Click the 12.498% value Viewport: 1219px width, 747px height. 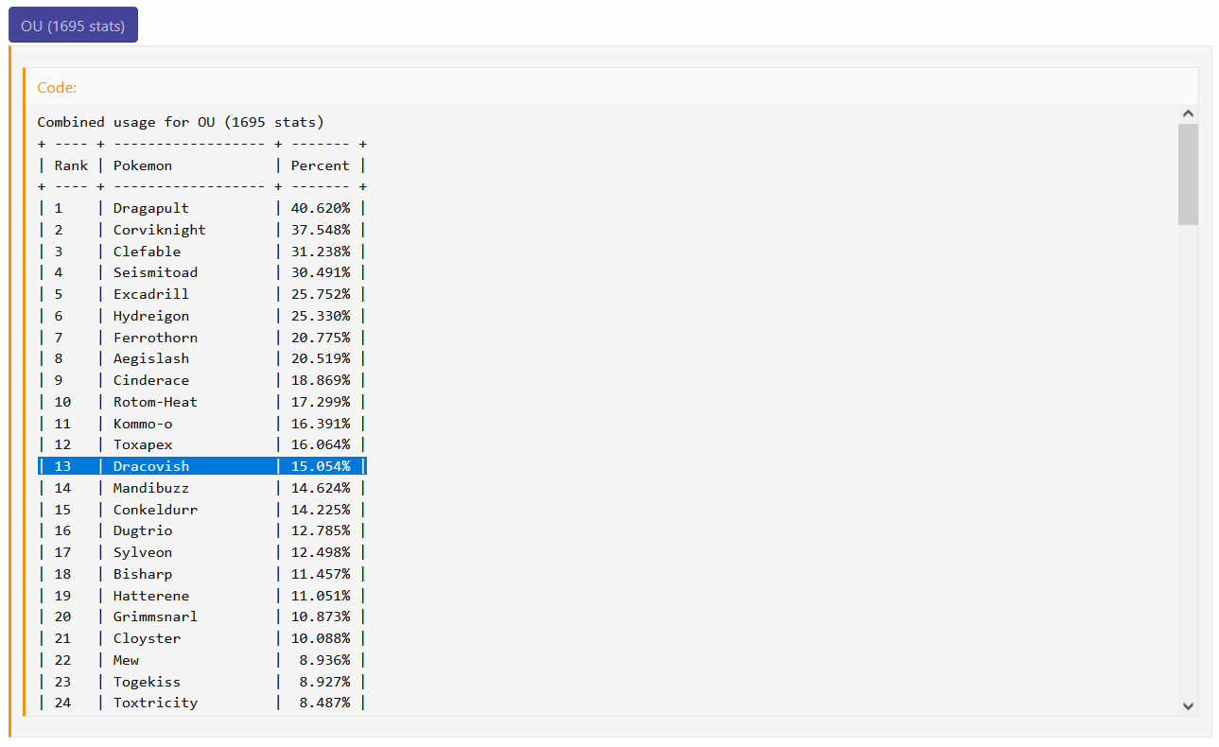[321, 552]
